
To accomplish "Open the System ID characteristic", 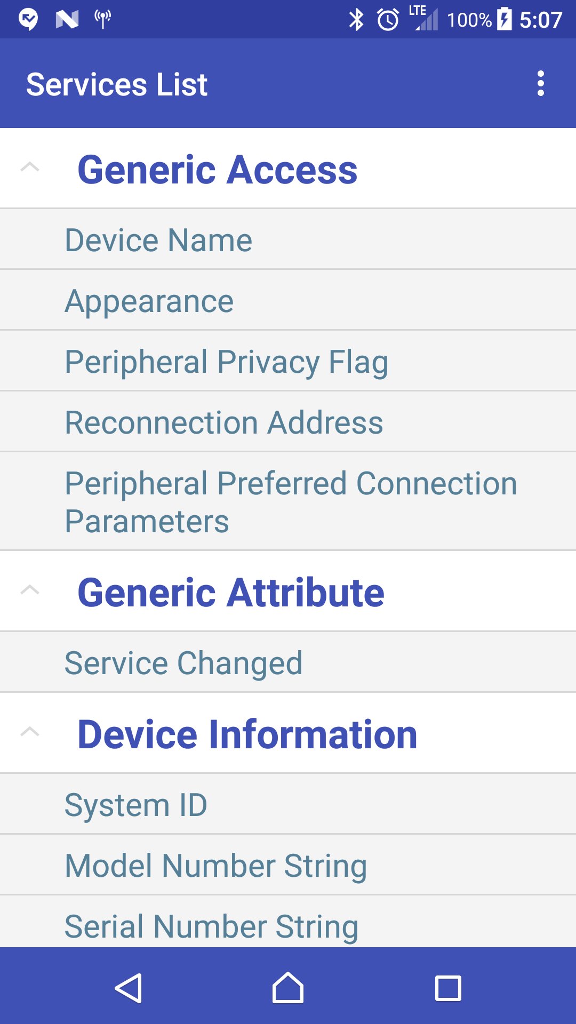I will pyautogui.click(x=136, y=805).
